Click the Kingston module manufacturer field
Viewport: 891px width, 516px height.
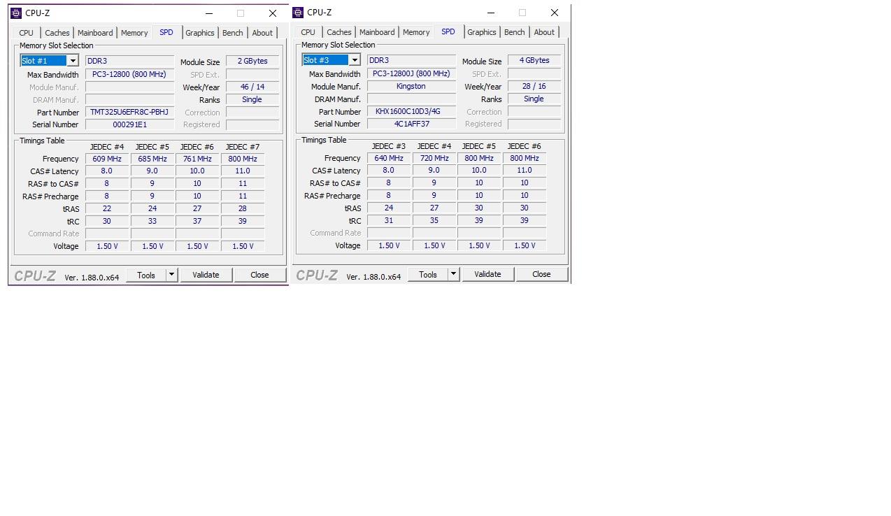[411, 86]
